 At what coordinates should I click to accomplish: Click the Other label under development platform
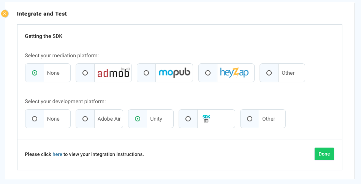click(x=269, y=119)
